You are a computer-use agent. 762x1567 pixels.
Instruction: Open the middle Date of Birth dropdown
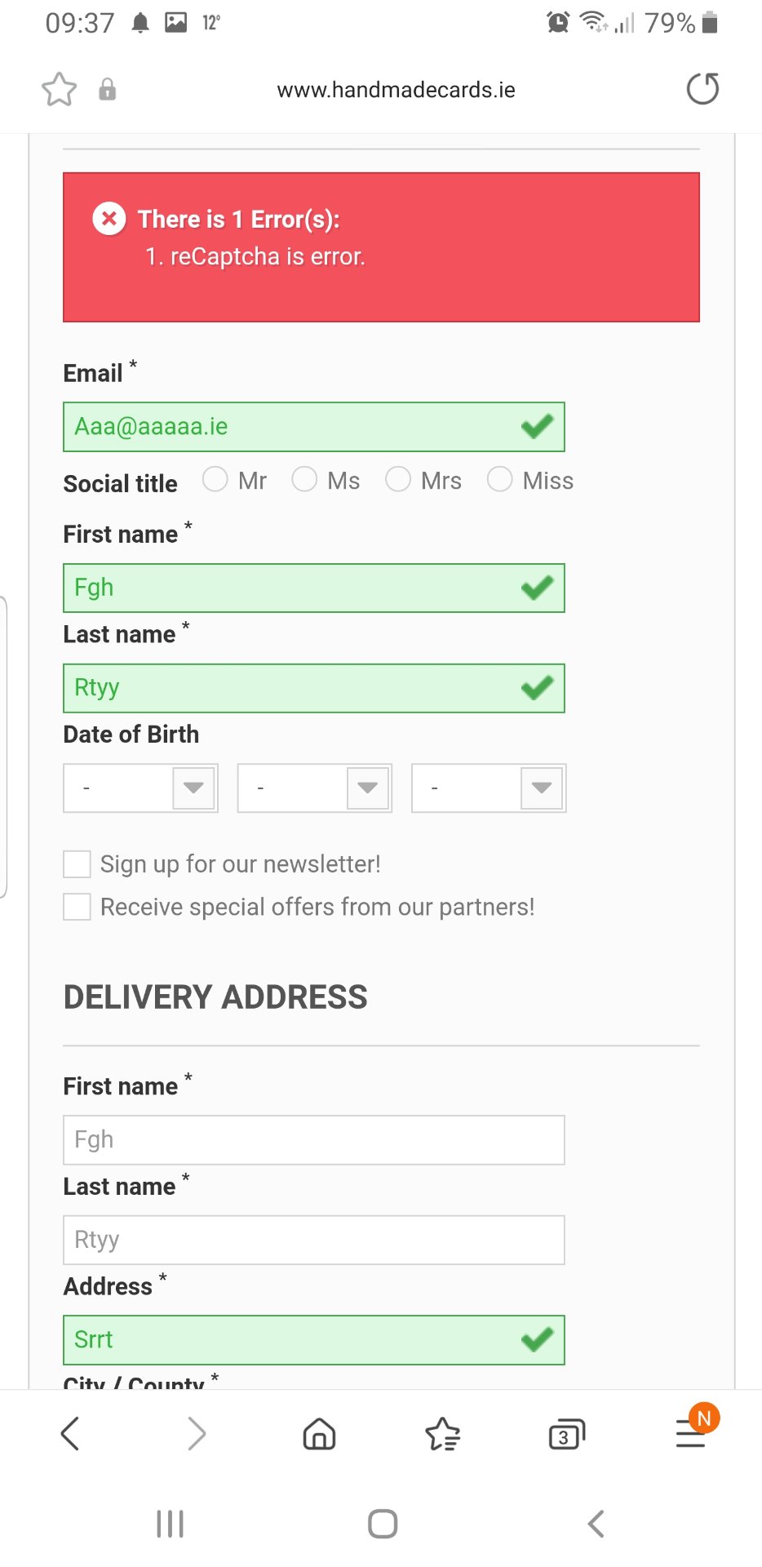tap(314, 788)
